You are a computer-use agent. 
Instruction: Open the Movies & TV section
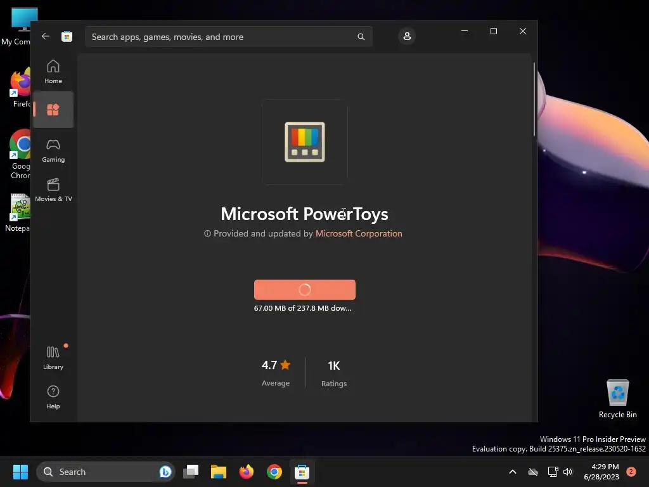tap(53, 190)
